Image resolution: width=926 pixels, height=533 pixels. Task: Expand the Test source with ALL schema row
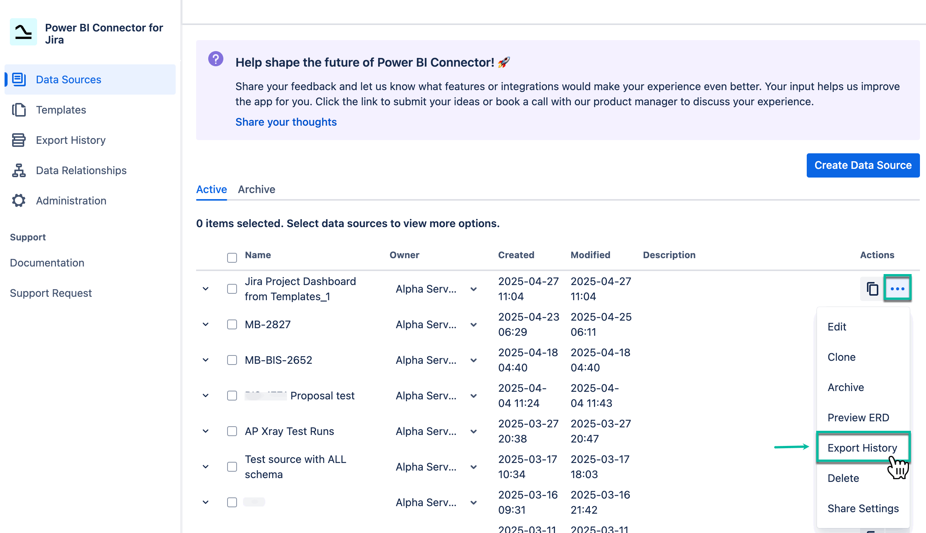pos(206,466)
